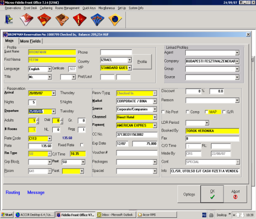256x219 pixels.
Task: Click the CC No. field
Action: pos(137,135)
